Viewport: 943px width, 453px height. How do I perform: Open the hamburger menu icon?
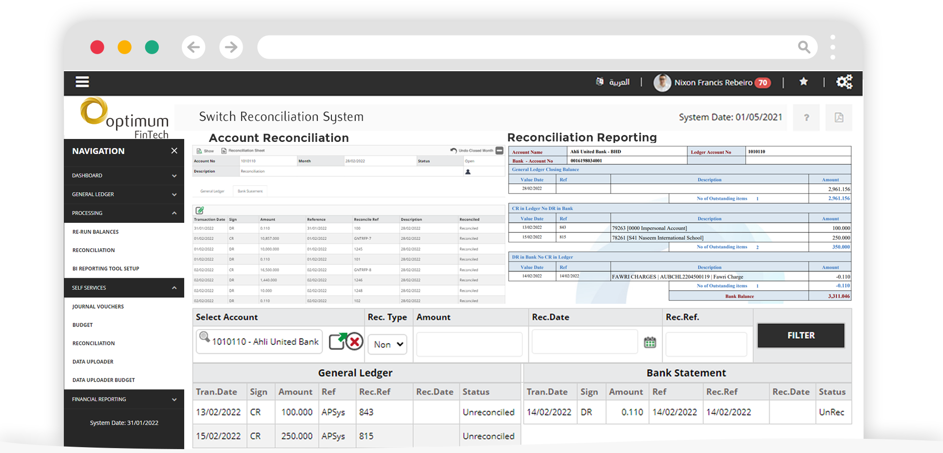pyautogui.click(x=82, y=82)
